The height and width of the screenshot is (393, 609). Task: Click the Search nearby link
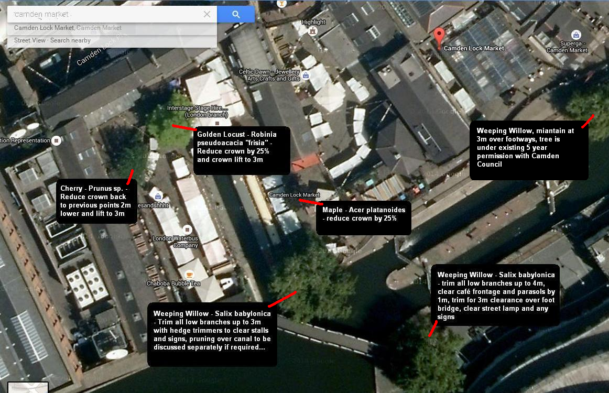tap(70, 40)
